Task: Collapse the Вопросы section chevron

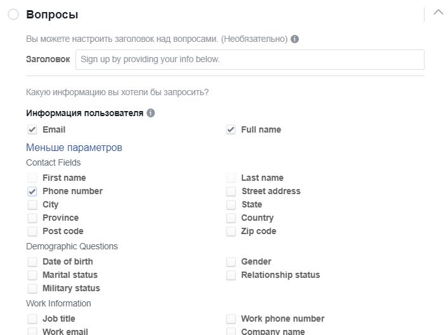Action: click(x=438, y=13)
